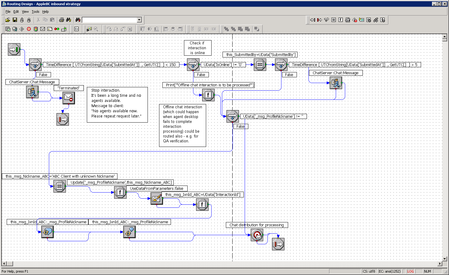
Task: Click the horizontal scrollbar right arrow
Action: 440,263
